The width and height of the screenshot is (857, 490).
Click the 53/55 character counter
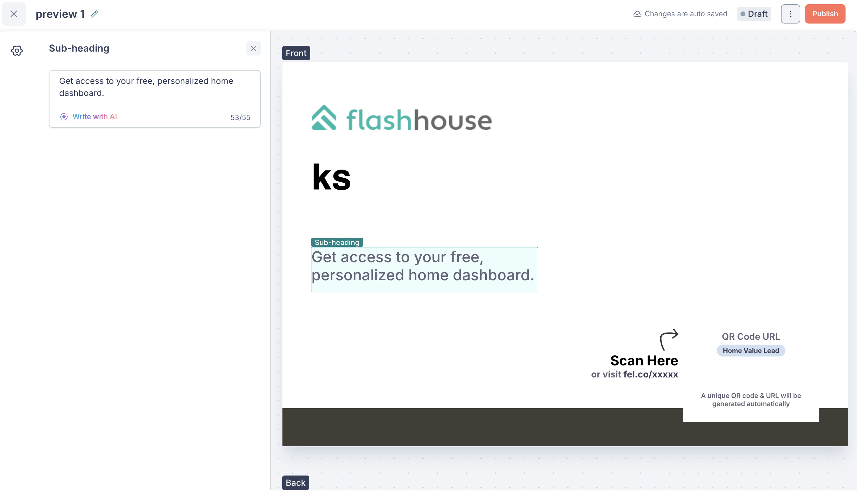coord(240,117)
